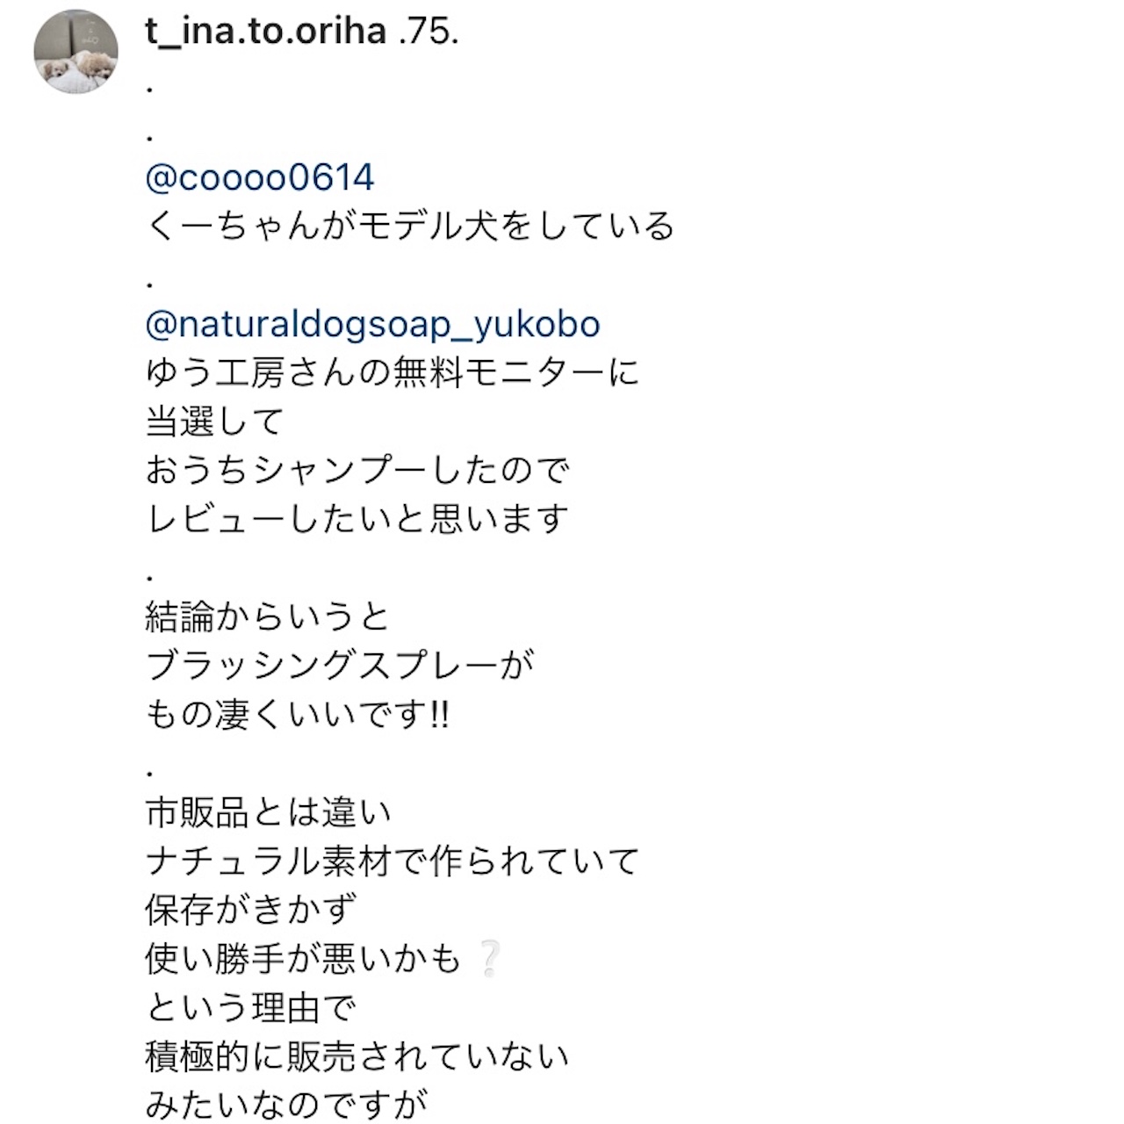The width and height of the screenshot is (1124, 1124).
Task: Click the line "もの凄くいいです!!"
Action: point(297,716)
